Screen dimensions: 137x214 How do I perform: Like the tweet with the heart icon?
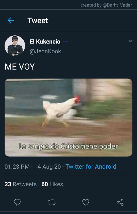pyautogui.click(x=86, y=202)
